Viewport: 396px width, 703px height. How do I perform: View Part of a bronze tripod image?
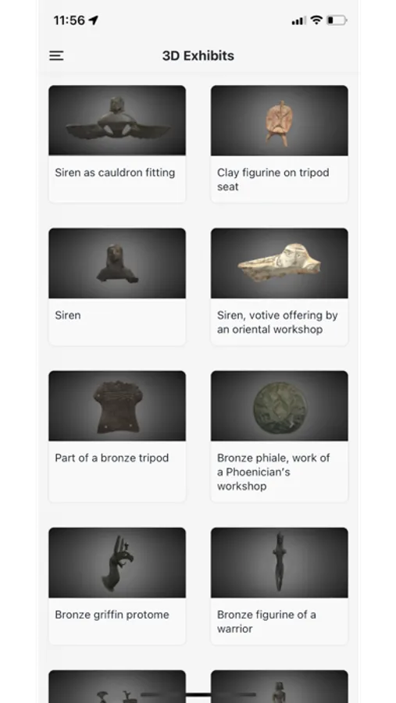(x=117, y=405)
